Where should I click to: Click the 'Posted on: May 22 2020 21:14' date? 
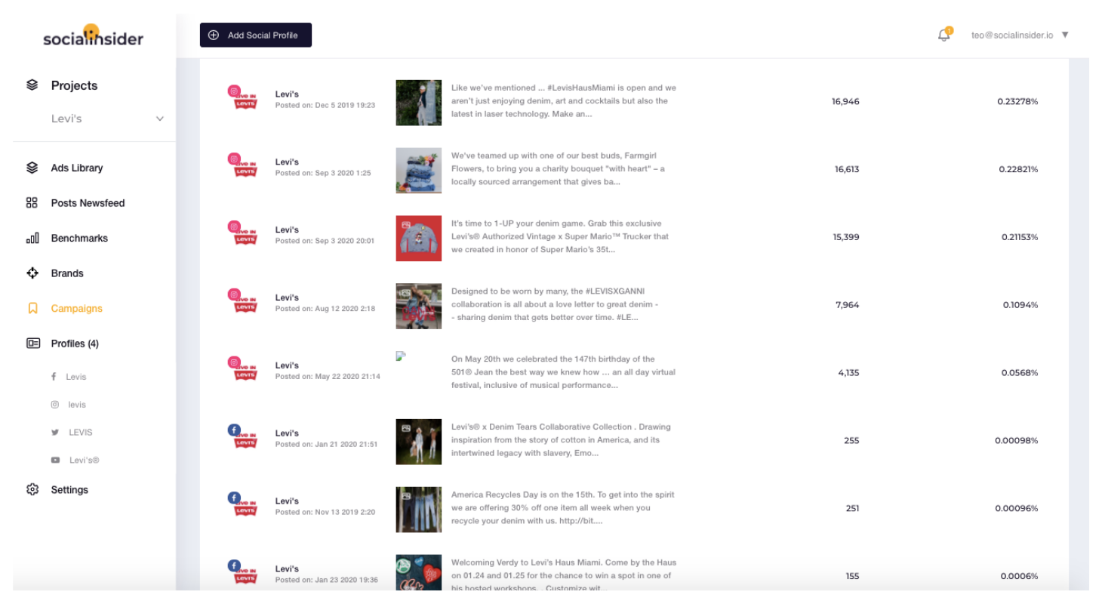(x=328, y=376)
